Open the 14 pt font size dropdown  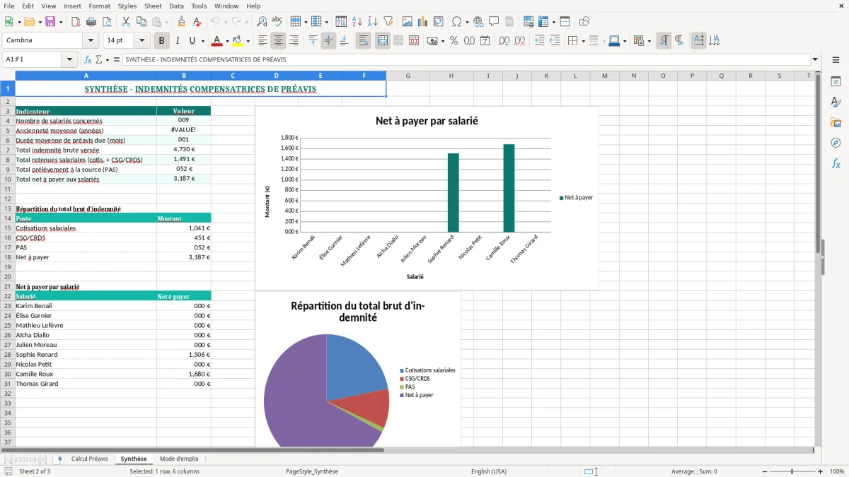142,41
